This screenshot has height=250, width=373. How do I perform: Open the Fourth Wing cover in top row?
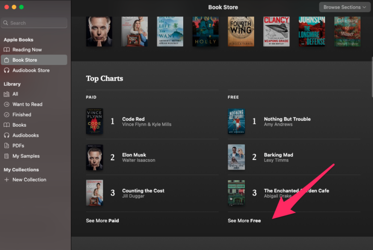[x=240, y=32]
